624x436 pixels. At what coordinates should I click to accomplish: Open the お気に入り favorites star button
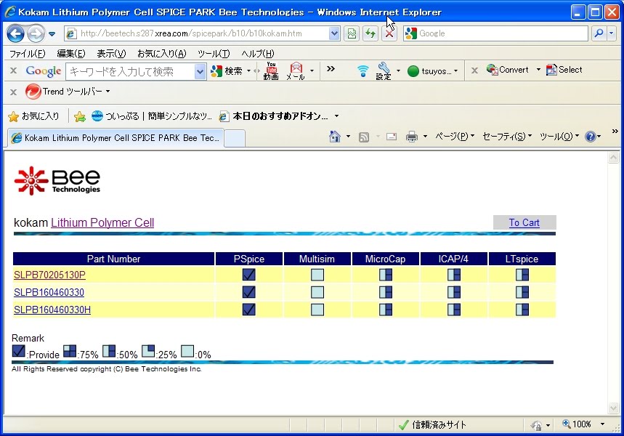coord(33,116)
